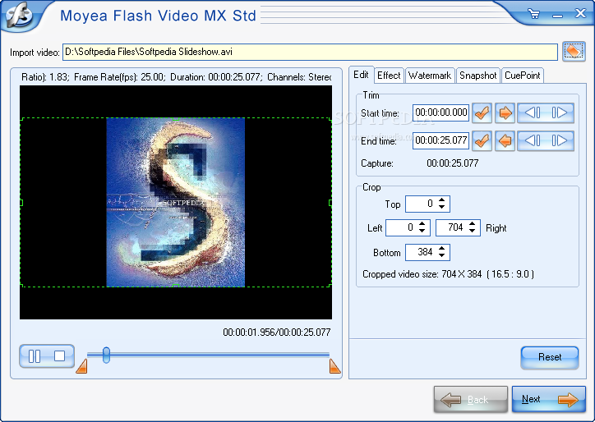Increase the Left crop value
Screen dimensions: 595x422
coord(422,223)
